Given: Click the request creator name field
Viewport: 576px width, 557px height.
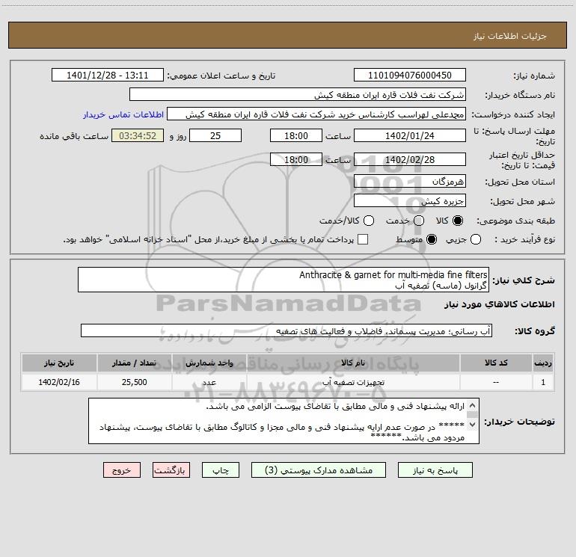Looking at the screenshot, I should (x=316, y=114).
